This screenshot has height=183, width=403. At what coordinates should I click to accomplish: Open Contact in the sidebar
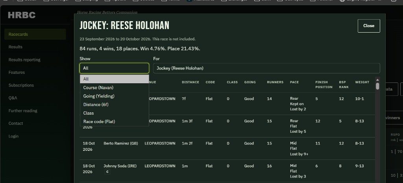[x=16, y=123]
